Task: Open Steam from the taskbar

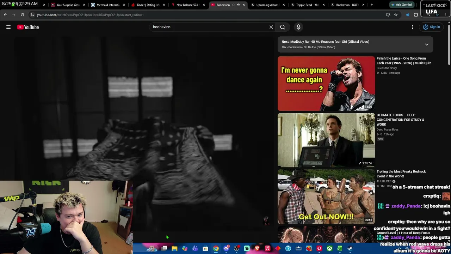Action: (x=350, y=248)
